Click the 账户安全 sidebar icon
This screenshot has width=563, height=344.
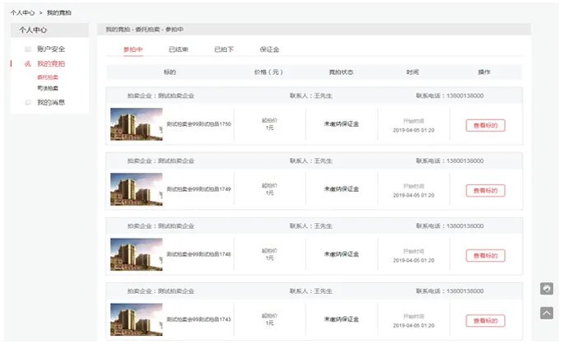coord(28,49)
